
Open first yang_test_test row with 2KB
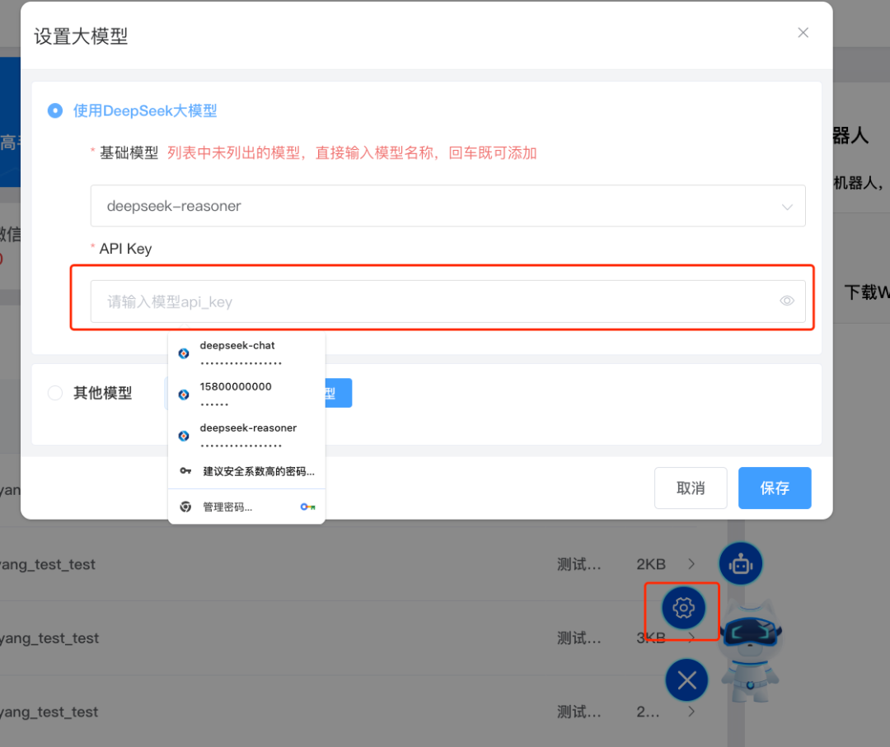click(x=348, y=564)
